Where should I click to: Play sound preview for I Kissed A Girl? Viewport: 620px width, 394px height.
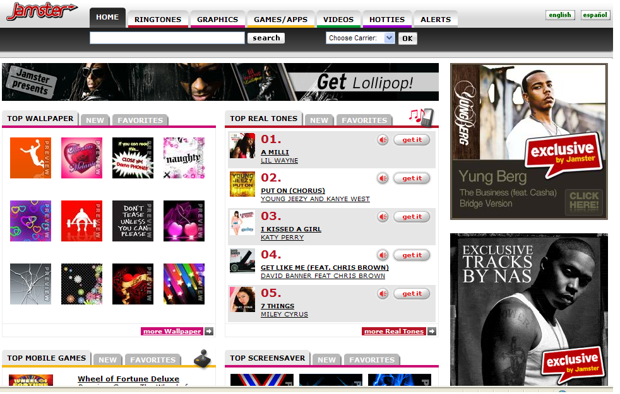coord(383,217)
